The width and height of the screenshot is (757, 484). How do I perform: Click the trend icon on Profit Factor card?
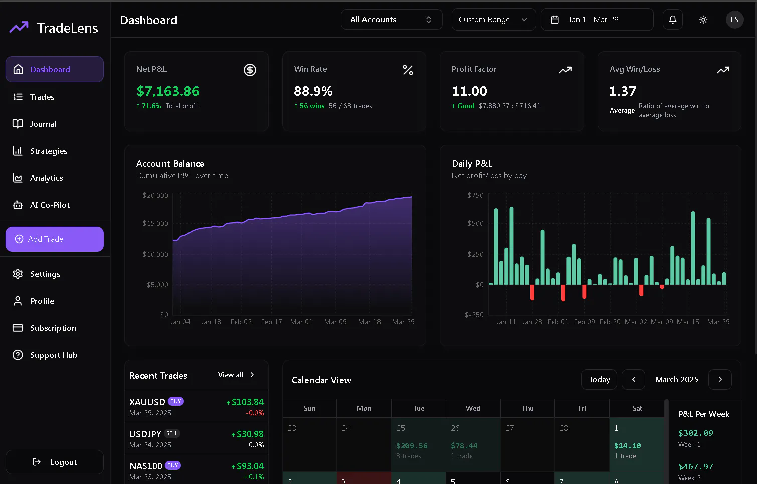pos(565,70)
